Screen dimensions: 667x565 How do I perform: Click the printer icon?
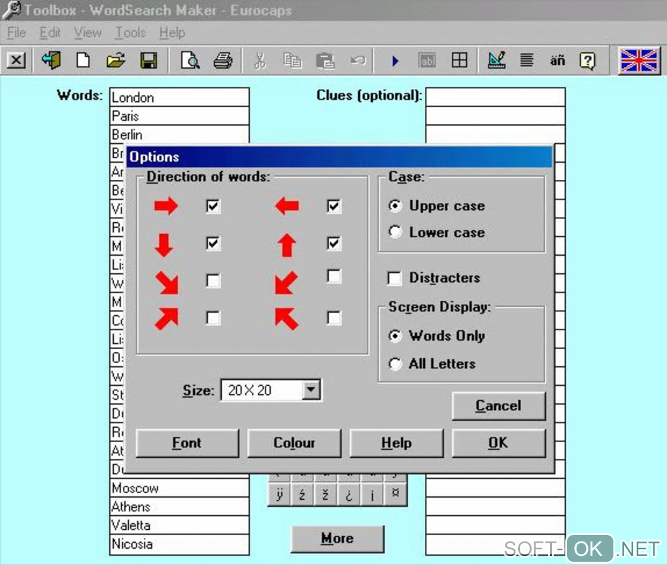point(223,60)
